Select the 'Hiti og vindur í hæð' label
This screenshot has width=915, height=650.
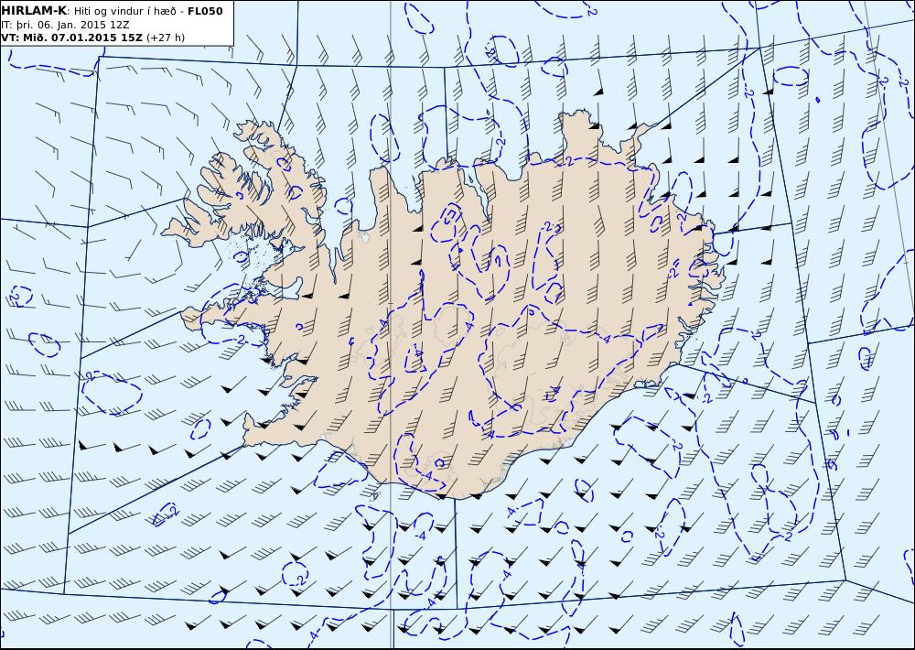pos(124,11)
